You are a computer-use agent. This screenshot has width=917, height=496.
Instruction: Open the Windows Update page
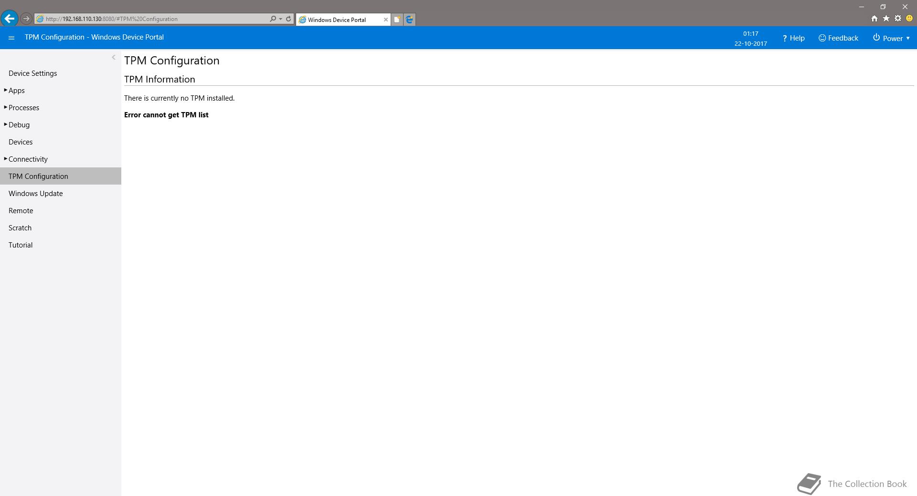tap(35, 193)
